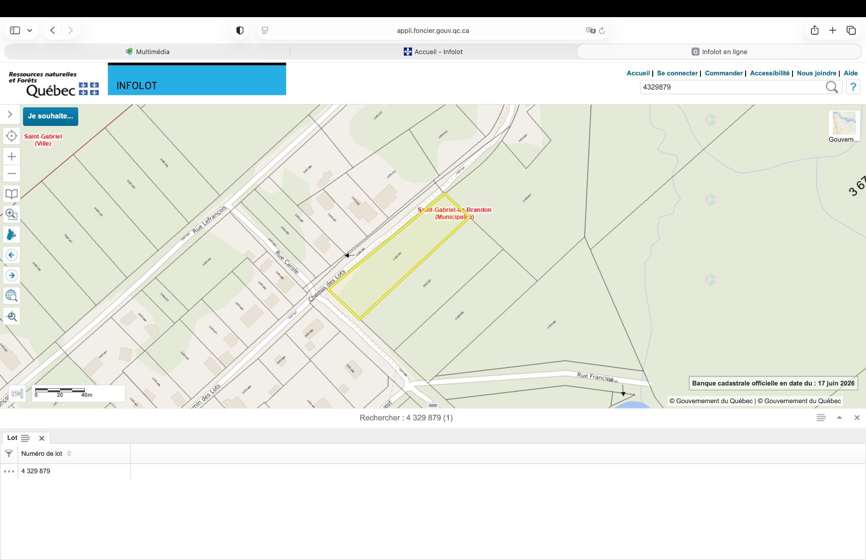This screenshot has width=866, height=560.
Task: Zoom in with the plus button
Action: coord(12,156)
